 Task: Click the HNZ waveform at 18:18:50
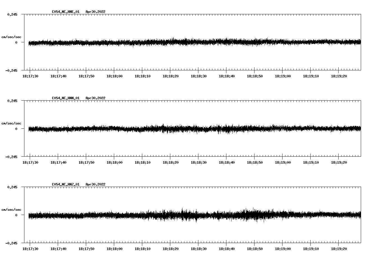(x=254, y=215)
